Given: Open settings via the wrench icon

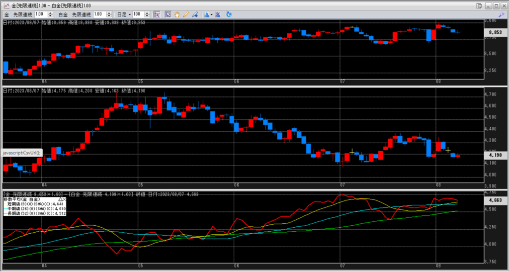Looking at the screenshot, I should 502,14.
